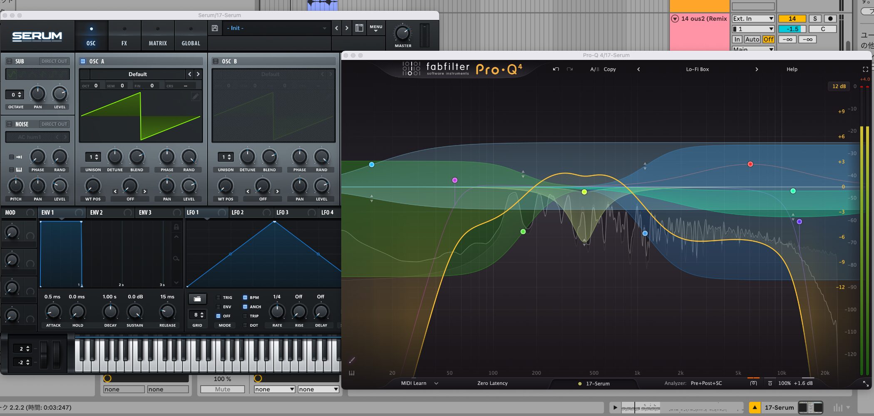
Task: Enable the SUB oscillator
Action: pos(9,61)
